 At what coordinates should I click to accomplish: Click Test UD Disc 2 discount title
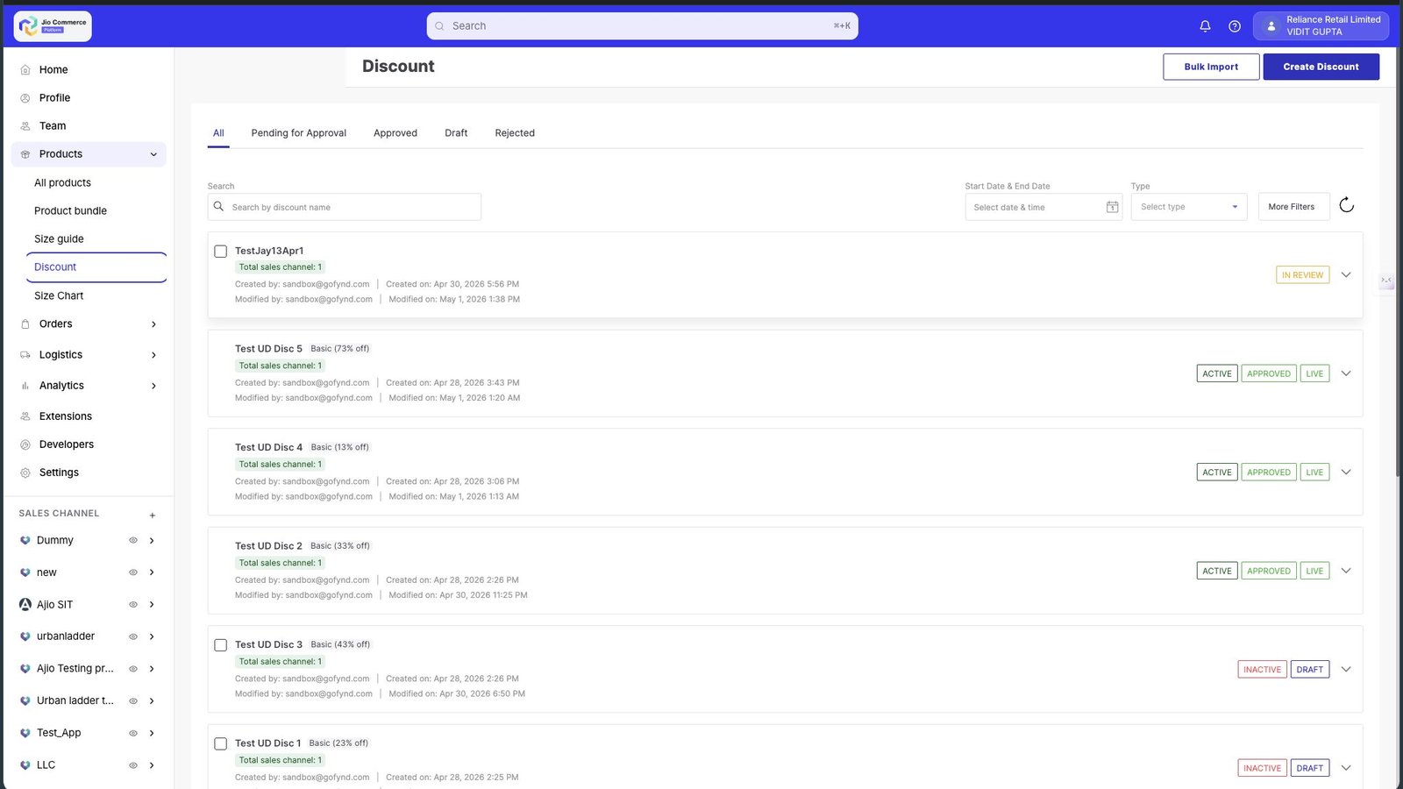(268, 546)
